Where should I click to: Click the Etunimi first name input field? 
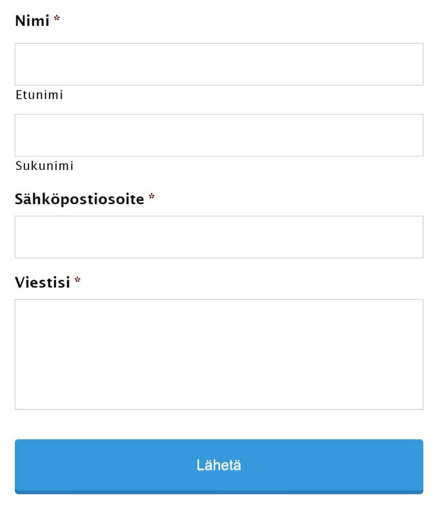219,64
